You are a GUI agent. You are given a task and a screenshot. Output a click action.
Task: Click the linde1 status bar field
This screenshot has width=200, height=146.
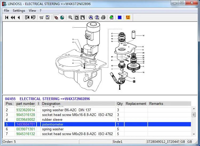coord(129,141)
